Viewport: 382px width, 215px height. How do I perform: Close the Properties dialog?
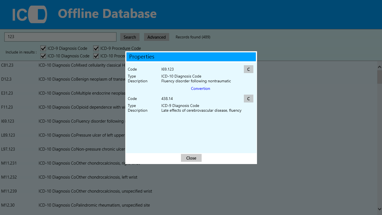[x=191, y=158]
